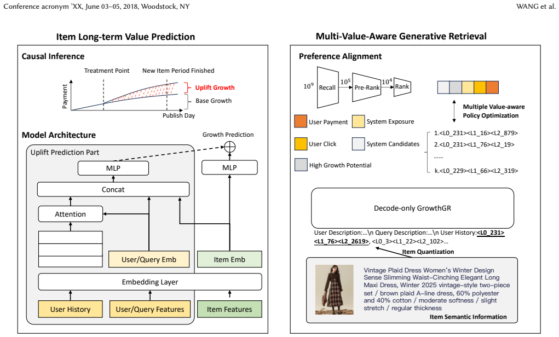The width and height of the screenshot is (559, 337).
Task: Click the Item Quantization label
Action: [x=428, y=252]
